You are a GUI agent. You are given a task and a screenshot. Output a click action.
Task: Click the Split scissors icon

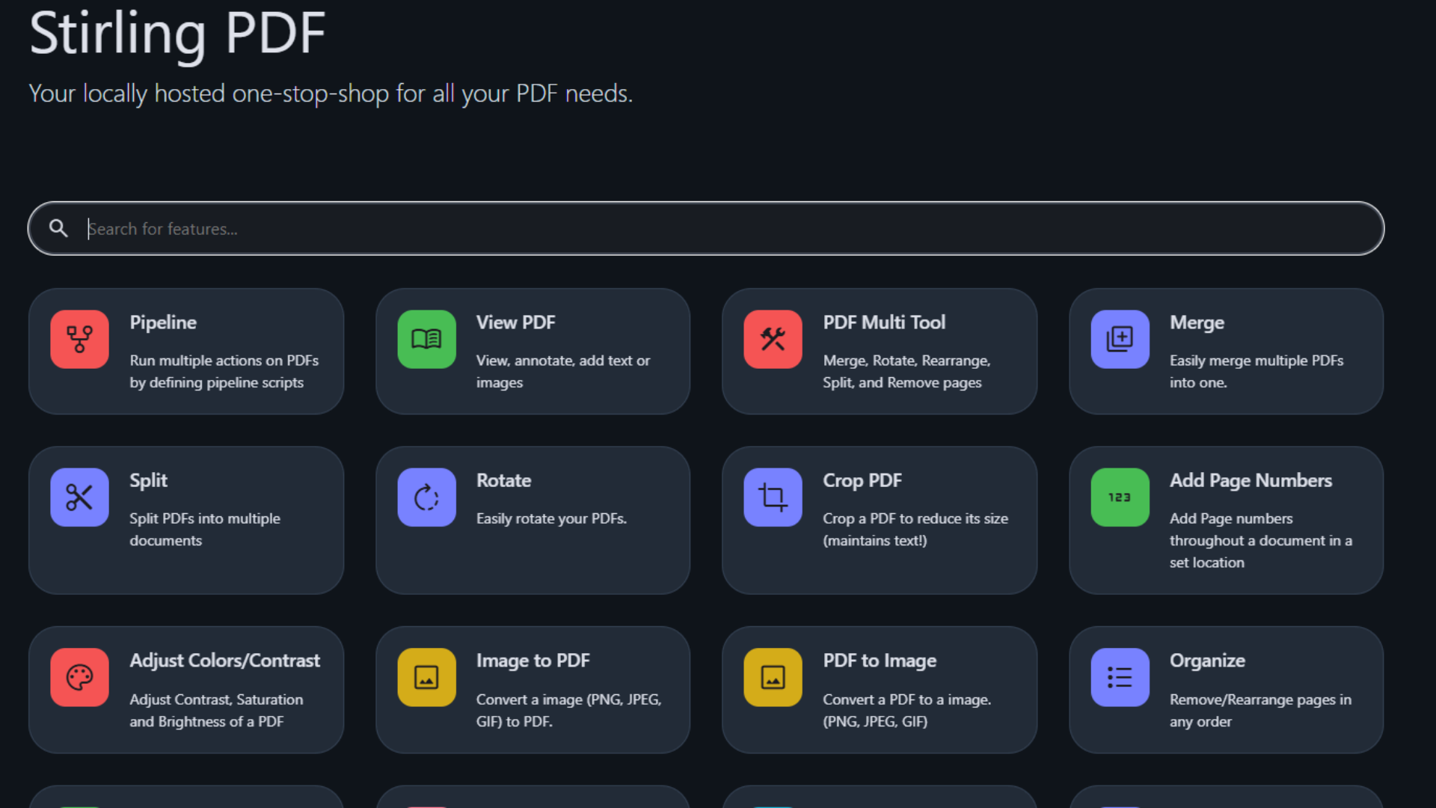(79, 497)
